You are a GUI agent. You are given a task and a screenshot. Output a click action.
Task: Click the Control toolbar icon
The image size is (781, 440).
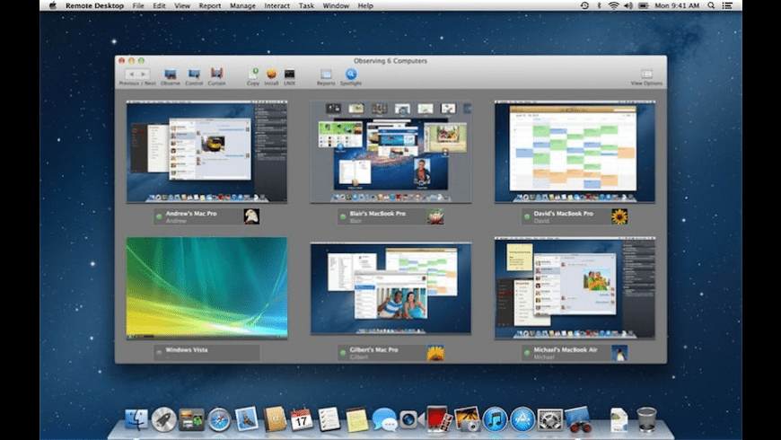pos(194,75)
